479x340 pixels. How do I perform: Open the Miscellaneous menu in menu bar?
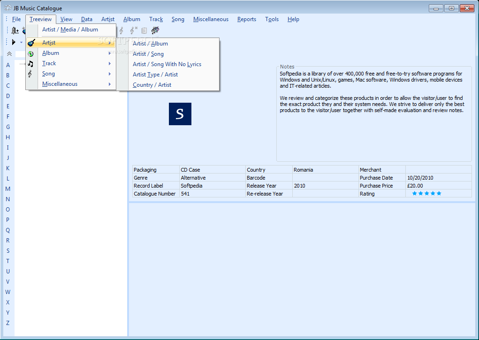pyautogui.click(x=211, y=19)
